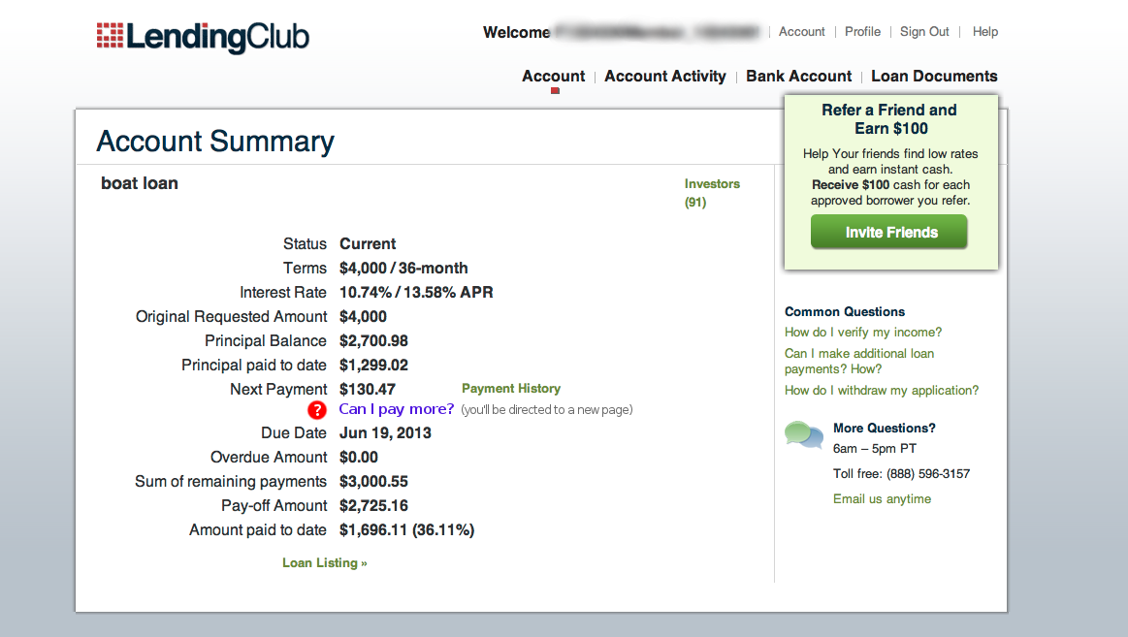Open top header Account link
The image size is (1128, 637).
click(x=801, y=32)
